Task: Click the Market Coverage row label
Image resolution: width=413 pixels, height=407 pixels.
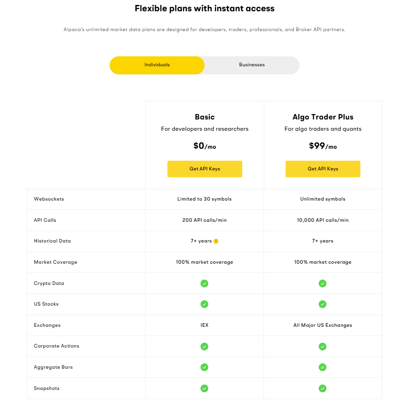Action: pos(56,262)
